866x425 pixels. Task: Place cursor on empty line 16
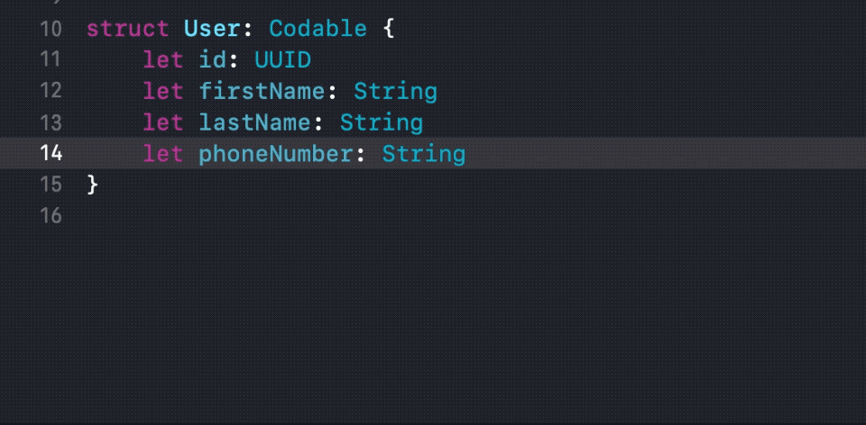[271, 216]
